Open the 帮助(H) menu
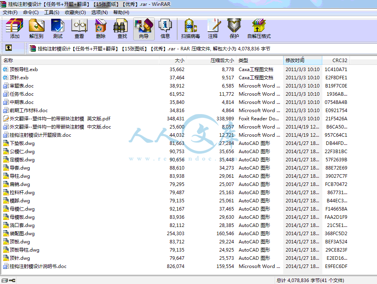 (x=121, y=13)
